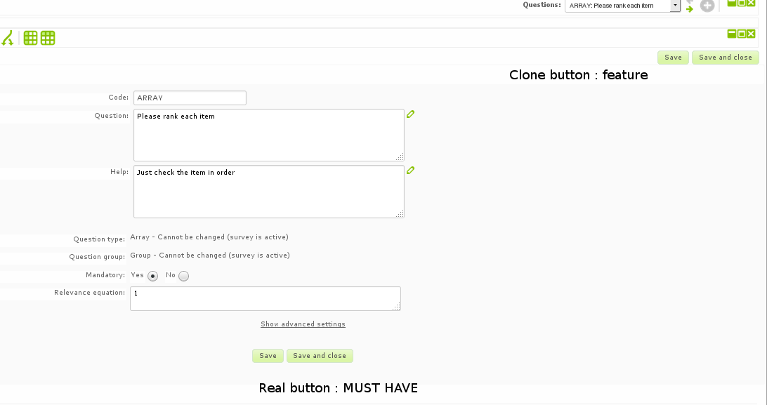Click the bottom Save and close button
This screenshot has width=767, height=405.
[x=320, y=356]
